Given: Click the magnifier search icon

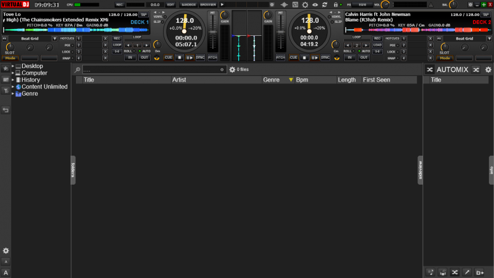Looking at the screenshot, I should click(77, 70).
